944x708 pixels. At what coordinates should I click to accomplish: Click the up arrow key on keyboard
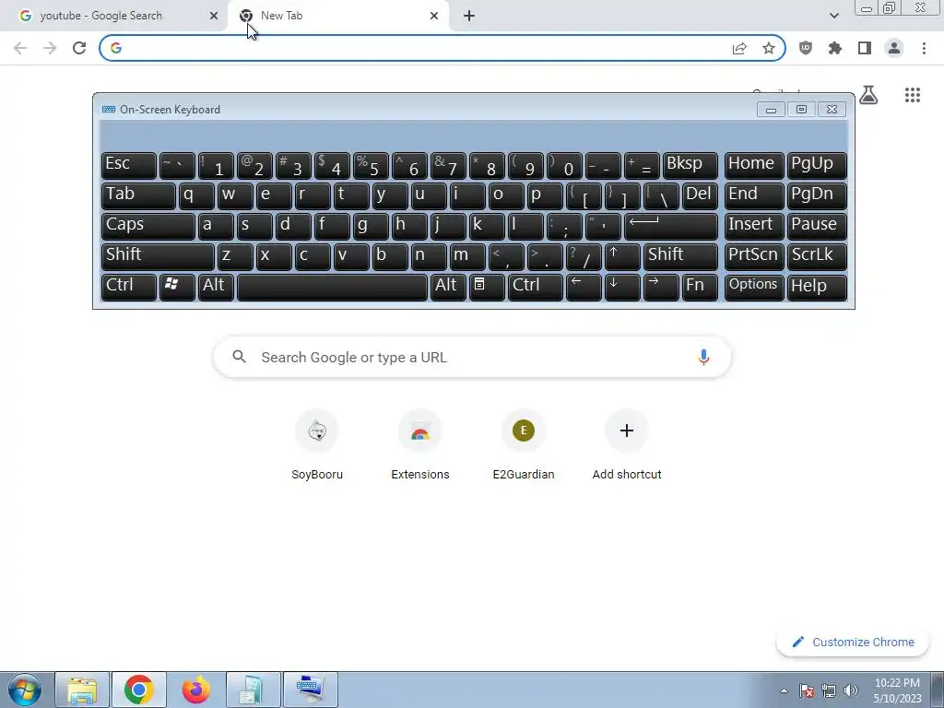[x=622, y=256]
